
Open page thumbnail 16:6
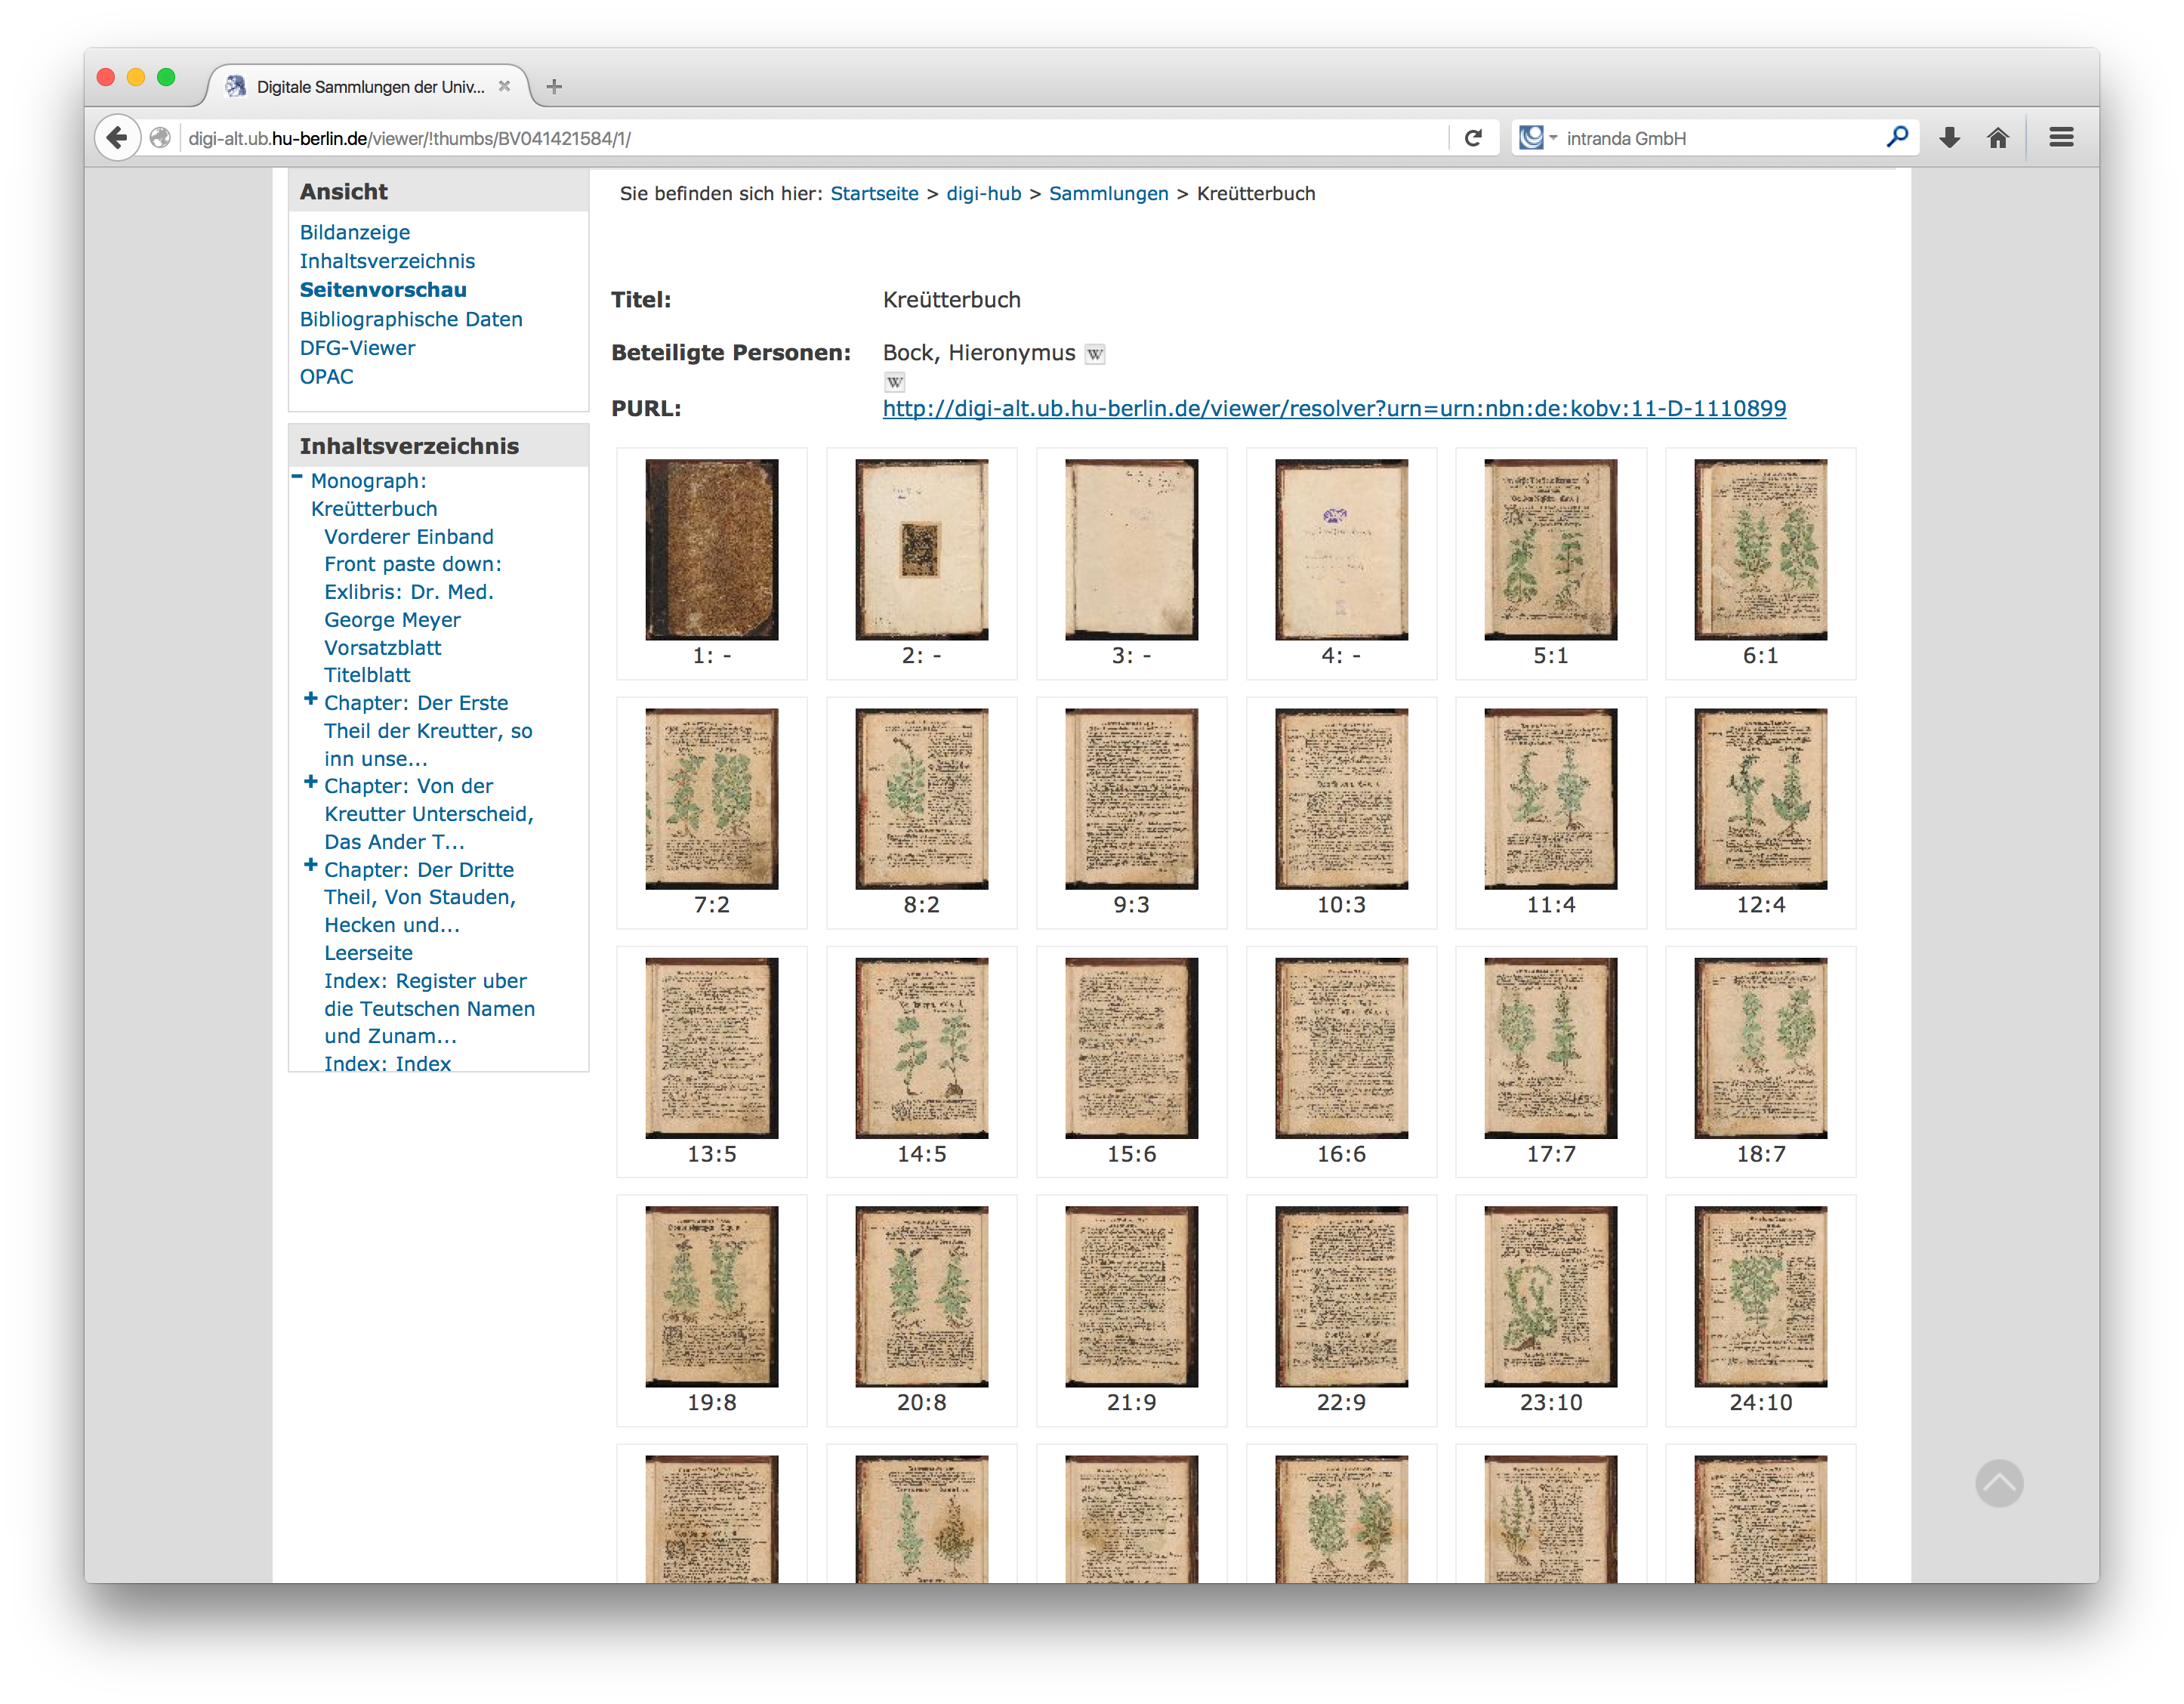[x=1341, y=1048]
